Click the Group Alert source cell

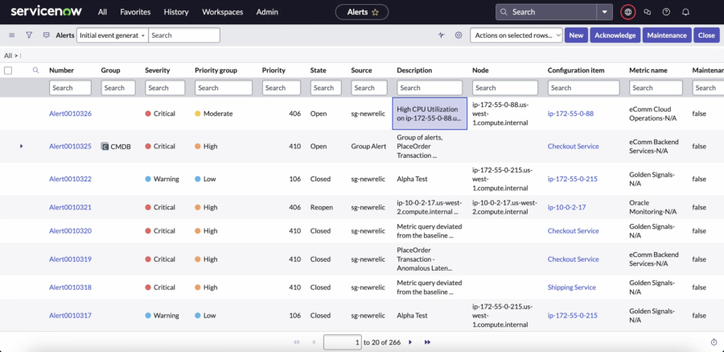368,146
